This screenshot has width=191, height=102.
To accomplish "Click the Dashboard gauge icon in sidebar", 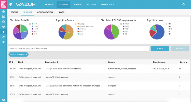I will click(4, 22).
